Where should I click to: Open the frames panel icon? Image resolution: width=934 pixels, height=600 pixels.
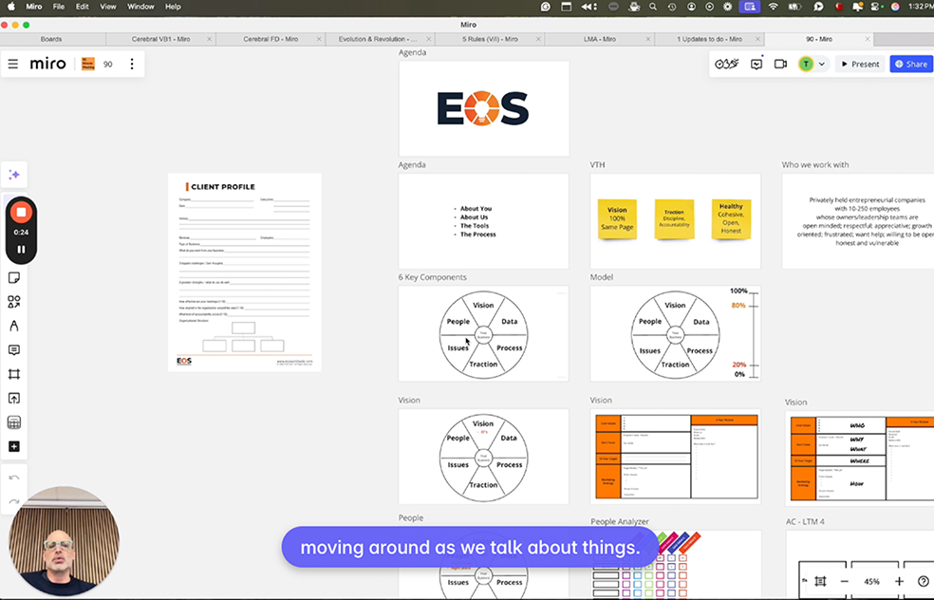pyautogui.click(x=820, y=581)
